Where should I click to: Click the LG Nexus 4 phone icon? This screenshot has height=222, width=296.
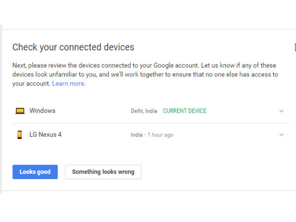point(20,135)
